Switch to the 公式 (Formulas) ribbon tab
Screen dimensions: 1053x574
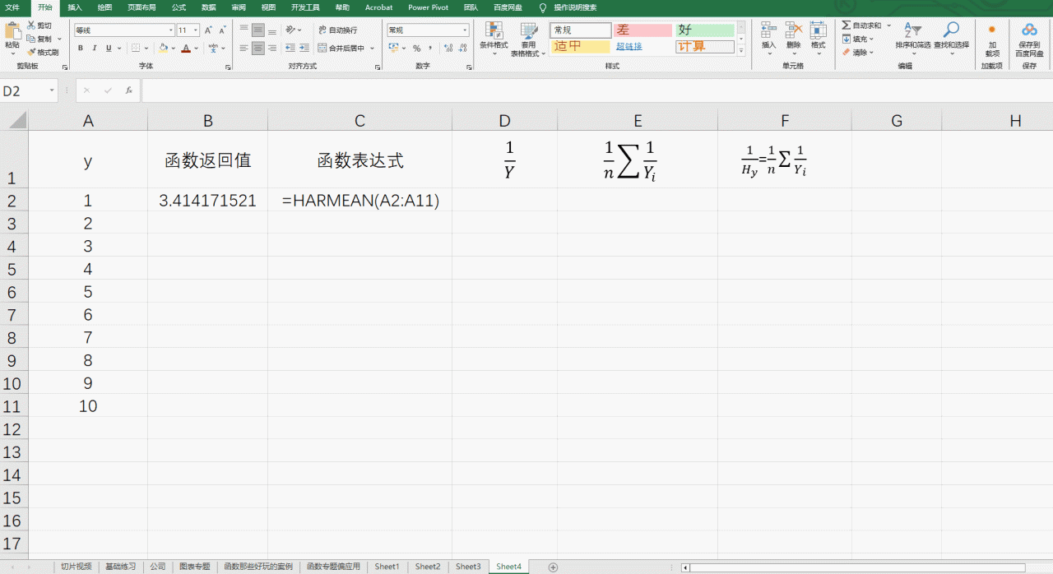coord(179,7)
